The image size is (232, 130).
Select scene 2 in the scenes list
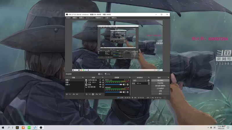pyautogui.click(x=75, y=80)
